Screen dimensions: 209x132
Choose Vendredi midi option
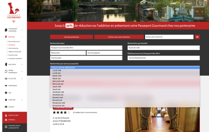(125, 92)
